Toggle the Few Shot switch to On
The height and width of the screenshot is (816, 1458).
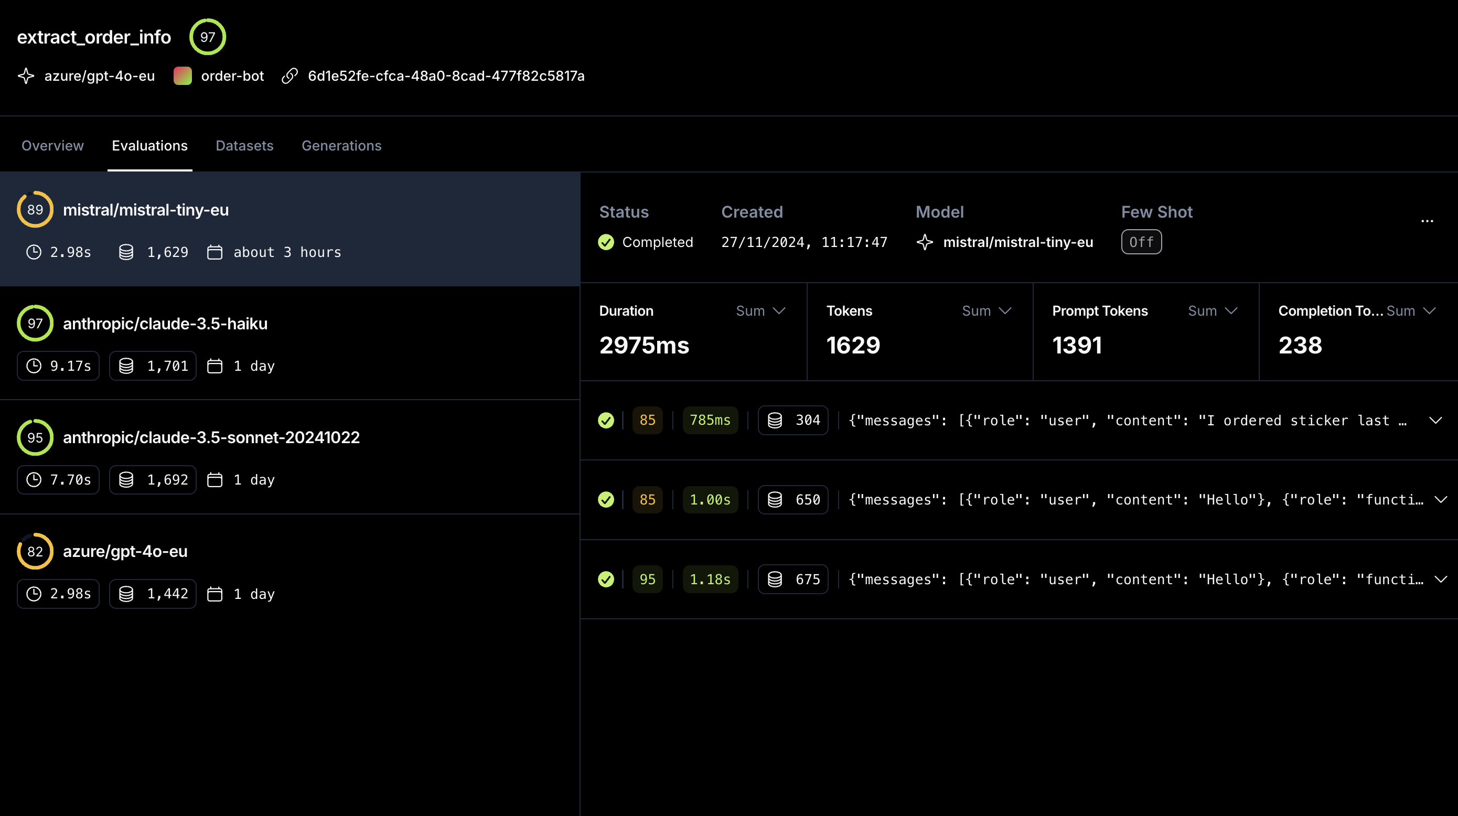[x=1142, y=241]
